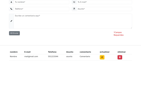Focus the Teléfono input field
This screenshot has width=141, height=106.
click(x=41, y=9)
